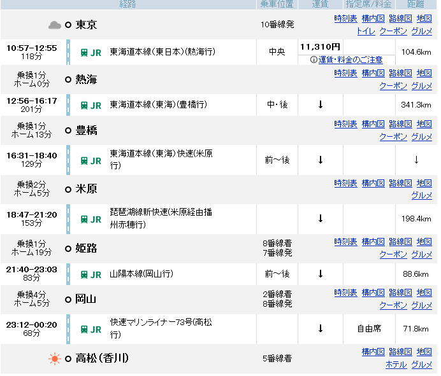Click the 11,310円 fare amount

tap(320, 46)
